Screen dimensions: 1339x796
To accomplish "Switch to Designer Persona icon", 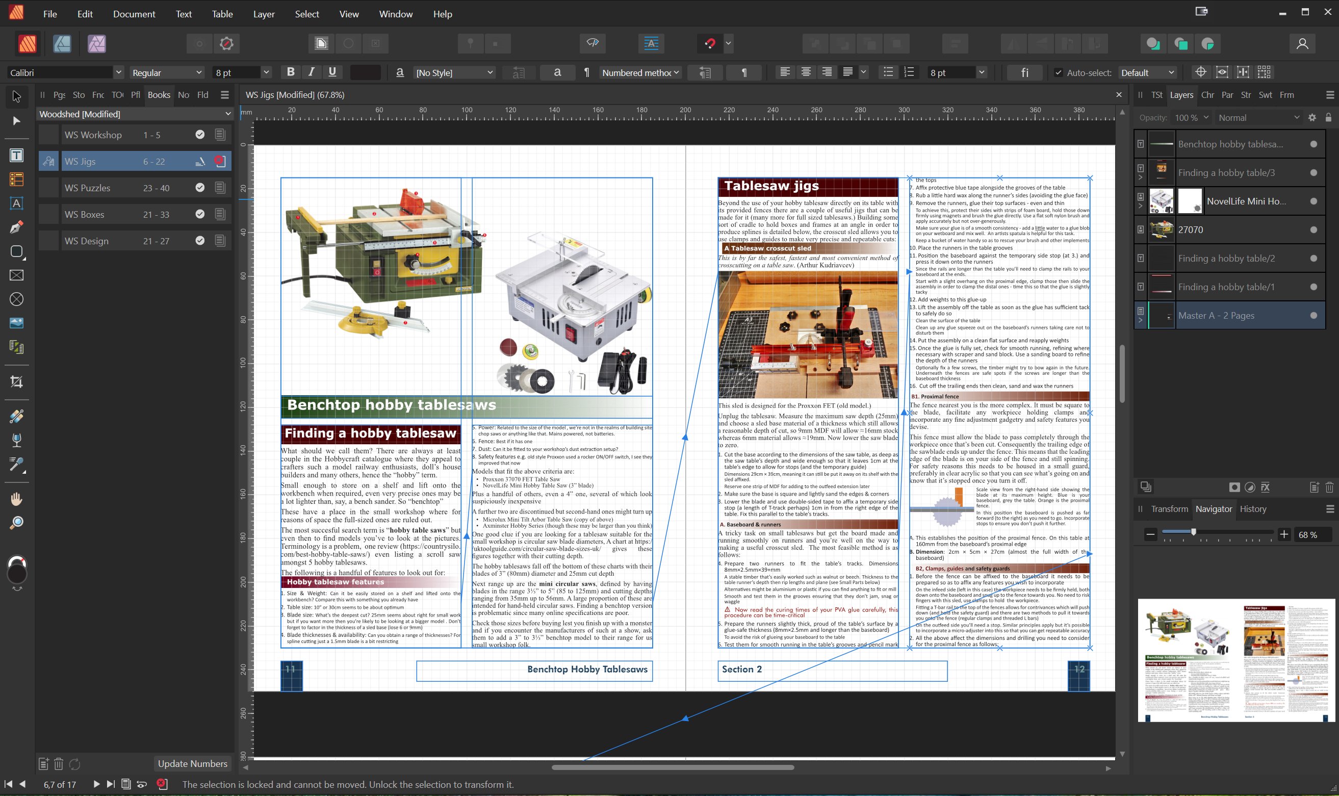I will click(x=62, y=43).
